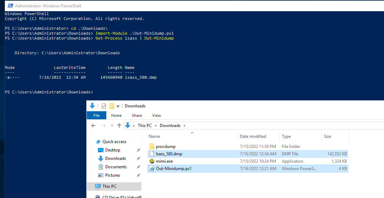Open the Customize Quick Access Toolbar dropdown
The image size is (384, 198).
118,106
